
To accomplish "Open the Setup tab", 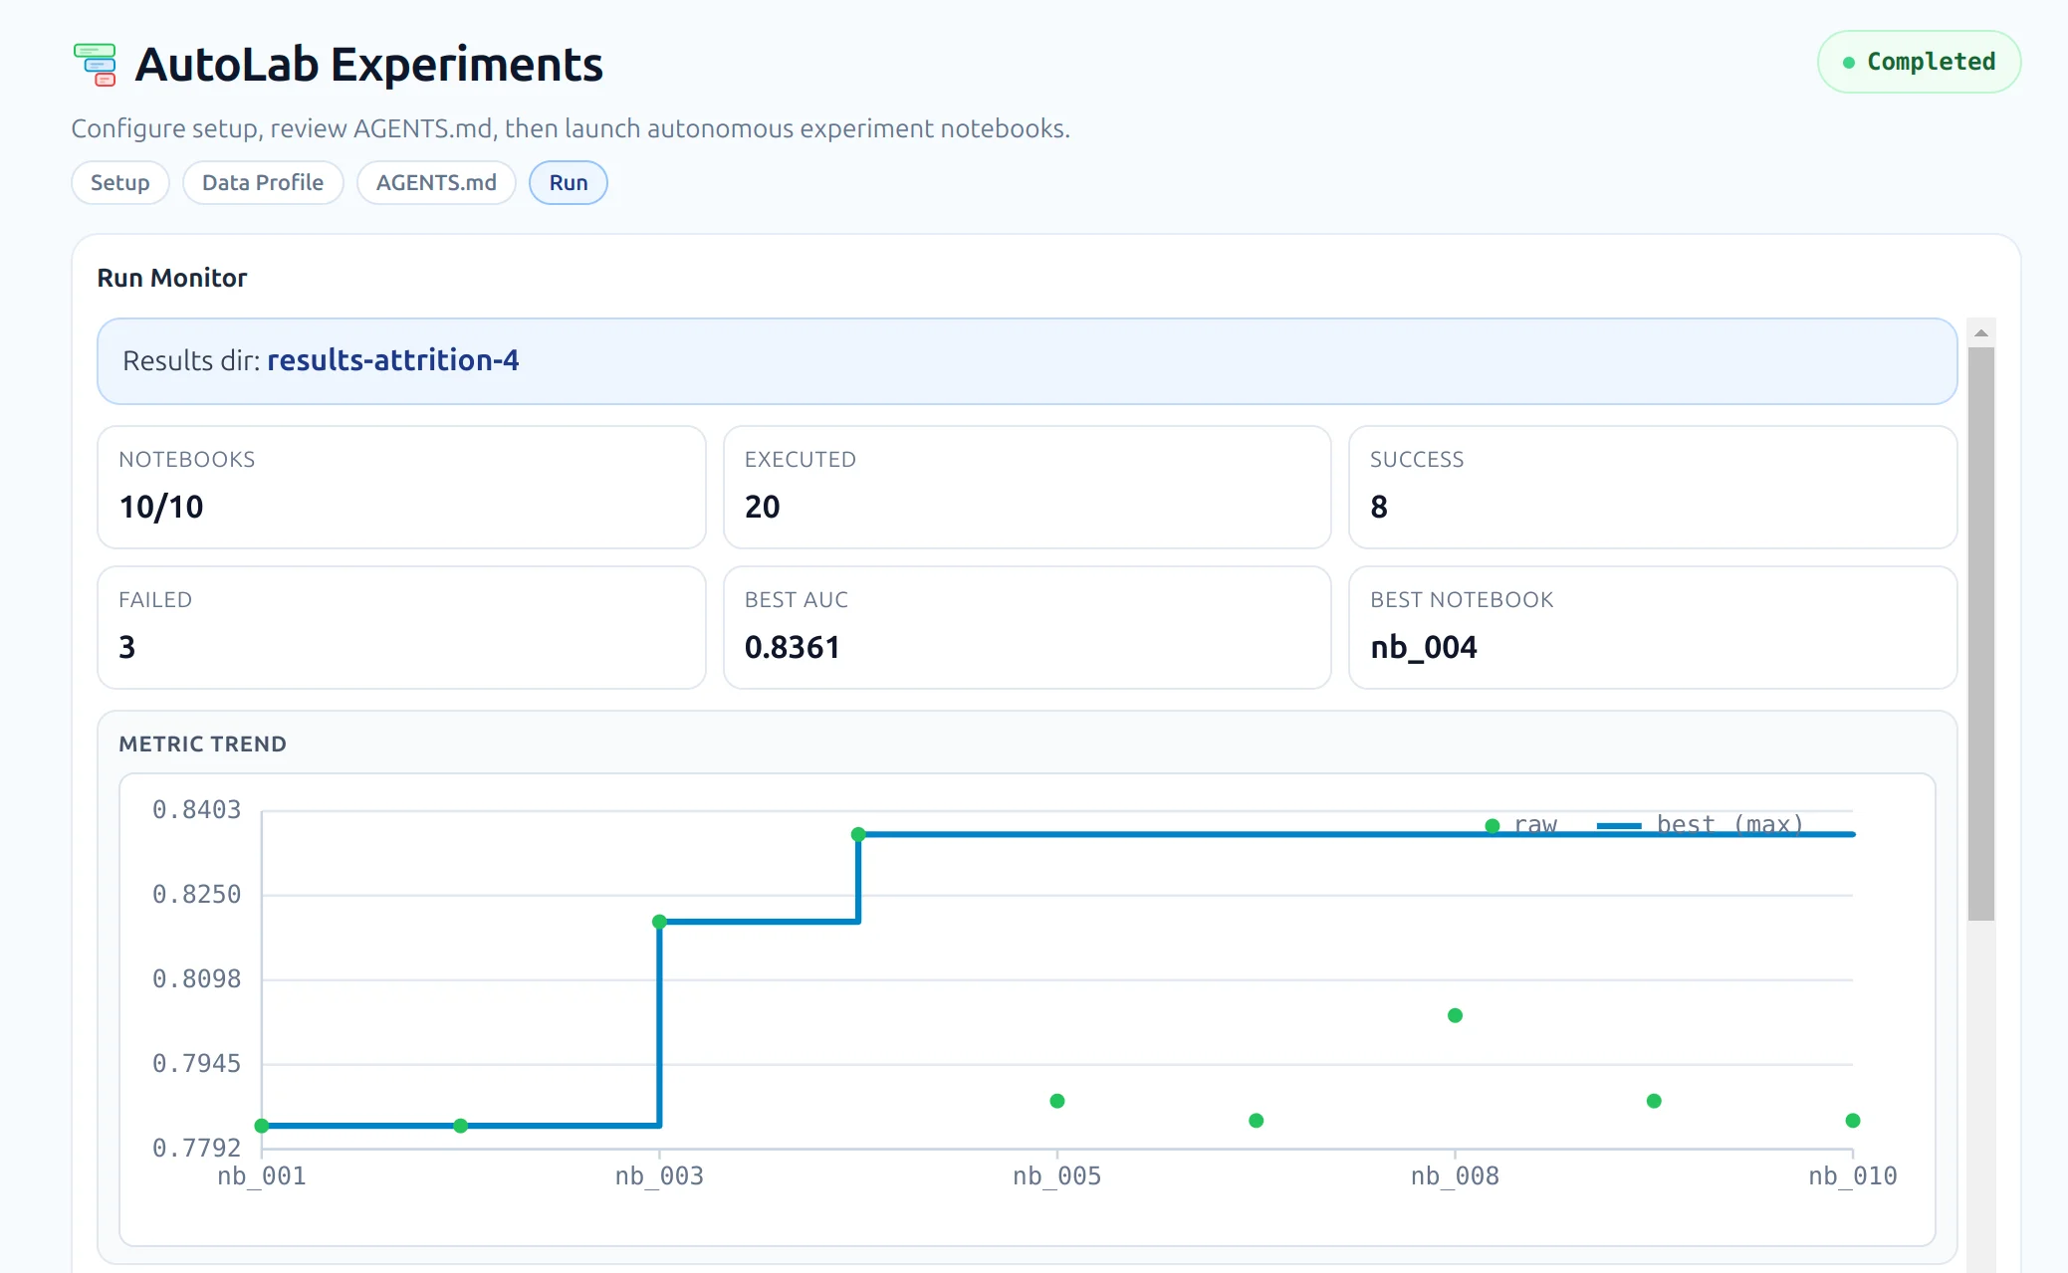I will (x=119, y=183).
